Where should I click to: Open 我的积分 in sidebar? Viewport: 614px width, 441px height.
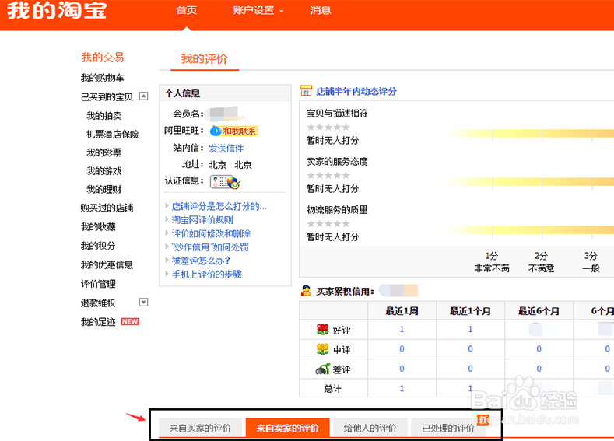click(98, 246)
